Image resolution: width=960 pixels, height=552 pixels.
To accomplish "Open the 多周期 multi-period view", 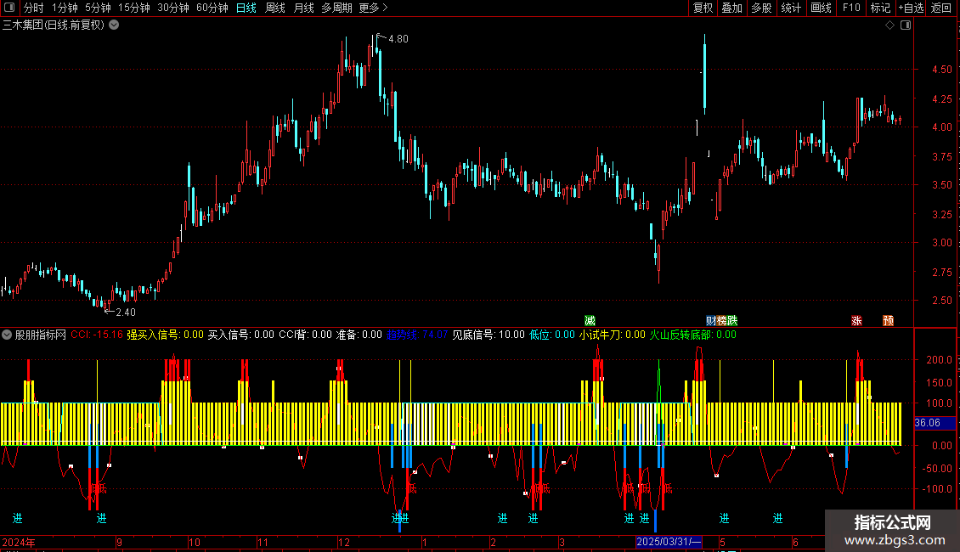I will pyautogui.click(x=336, y=8).
